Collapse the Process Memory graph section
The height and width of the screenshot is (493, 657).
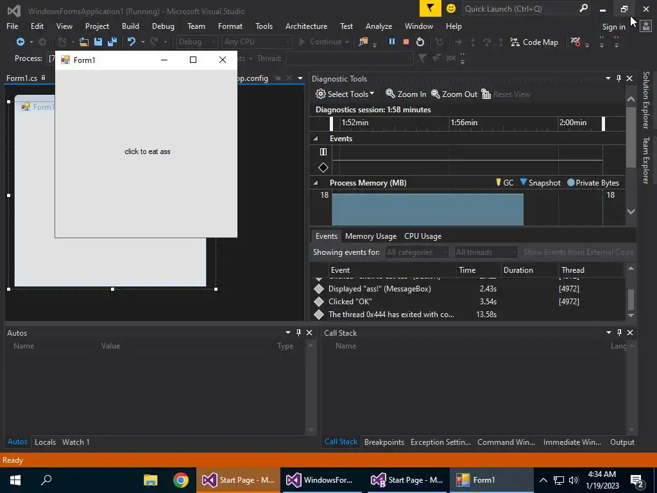[316, 183]
